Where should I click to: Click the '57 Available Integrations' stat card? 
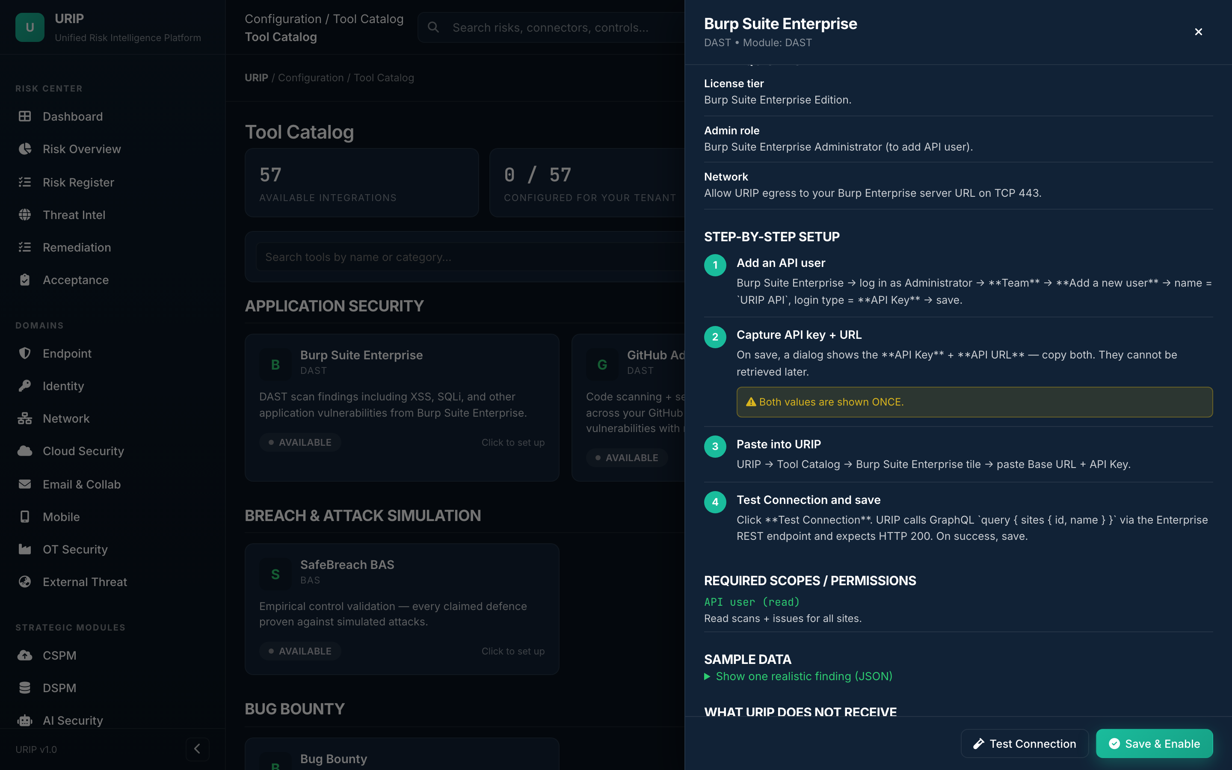(x=361, y=183)
